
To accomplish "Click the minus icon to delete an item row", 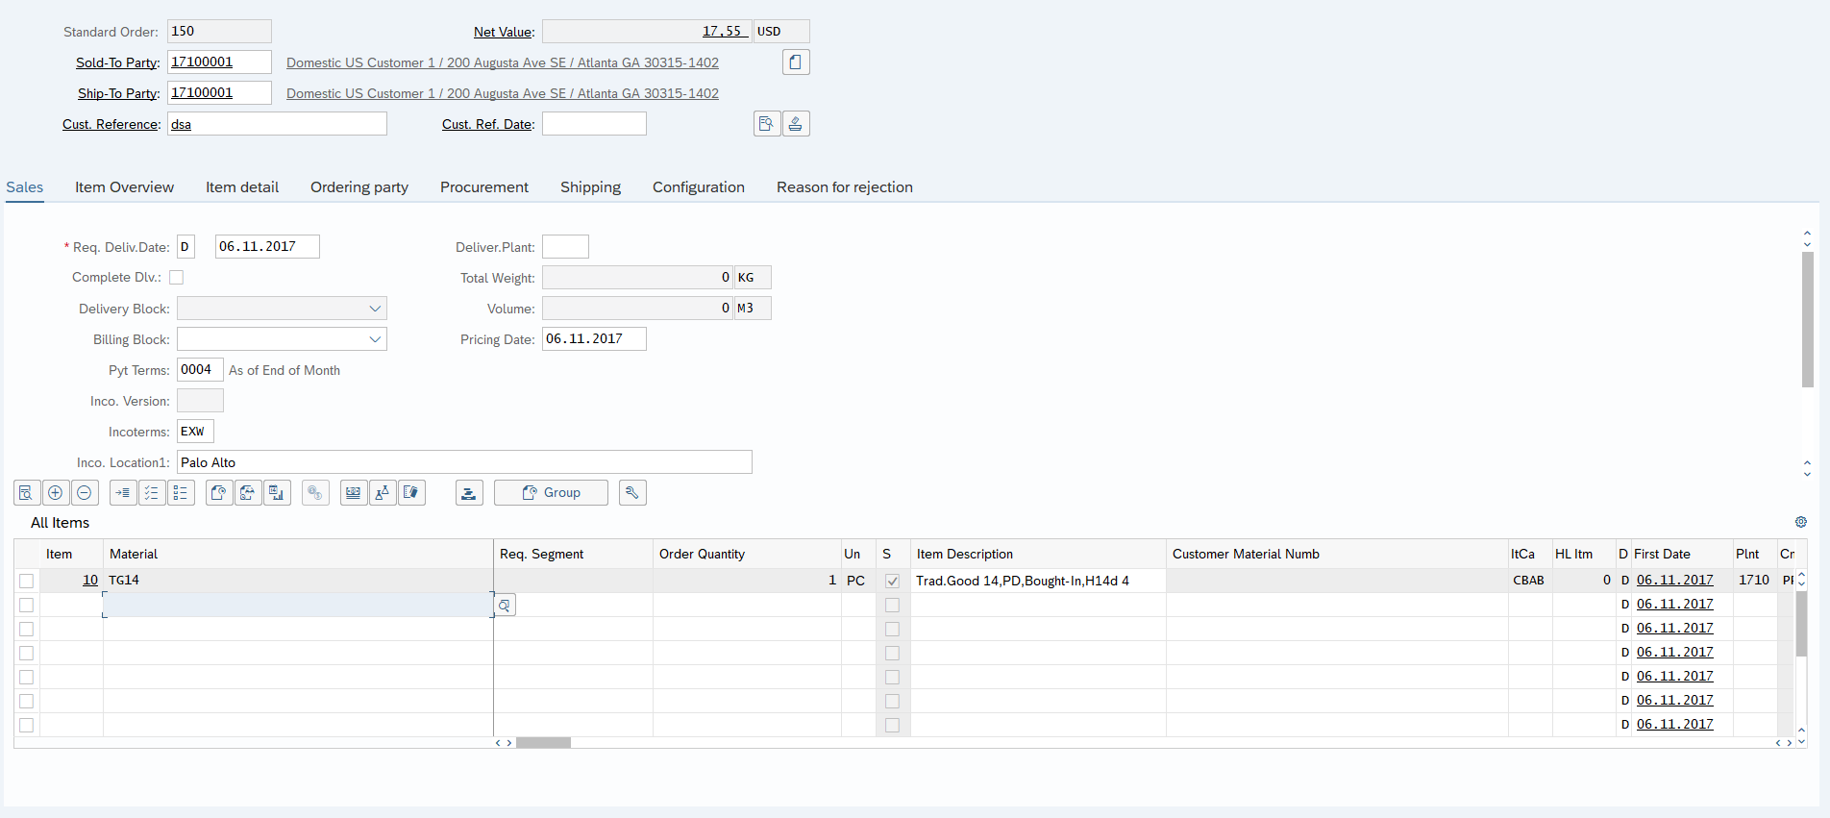I will pos(85,493).
